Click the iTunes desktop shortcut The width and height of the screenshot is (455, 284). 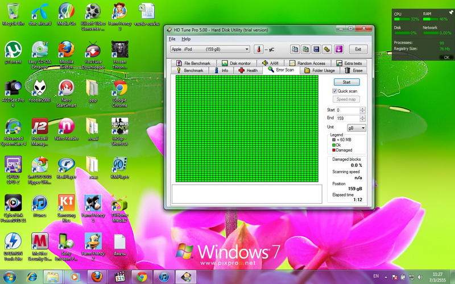pos(39,203)
